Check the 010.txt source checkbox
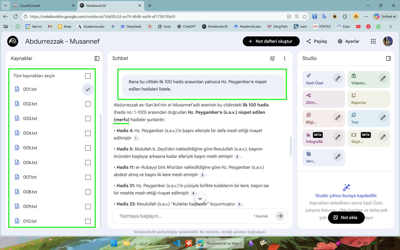This screenshot has height=250, width=400. click(x=88, y=221)
